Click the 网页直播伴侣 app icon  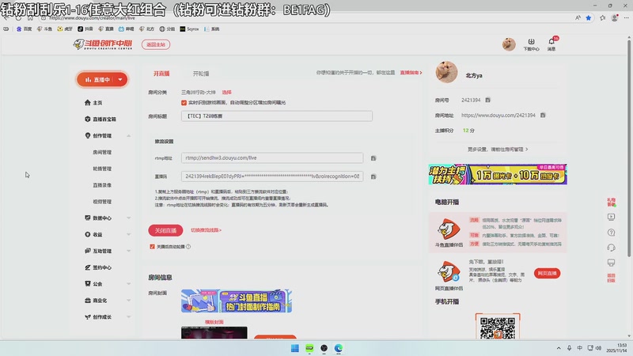(x=449, y=271)
